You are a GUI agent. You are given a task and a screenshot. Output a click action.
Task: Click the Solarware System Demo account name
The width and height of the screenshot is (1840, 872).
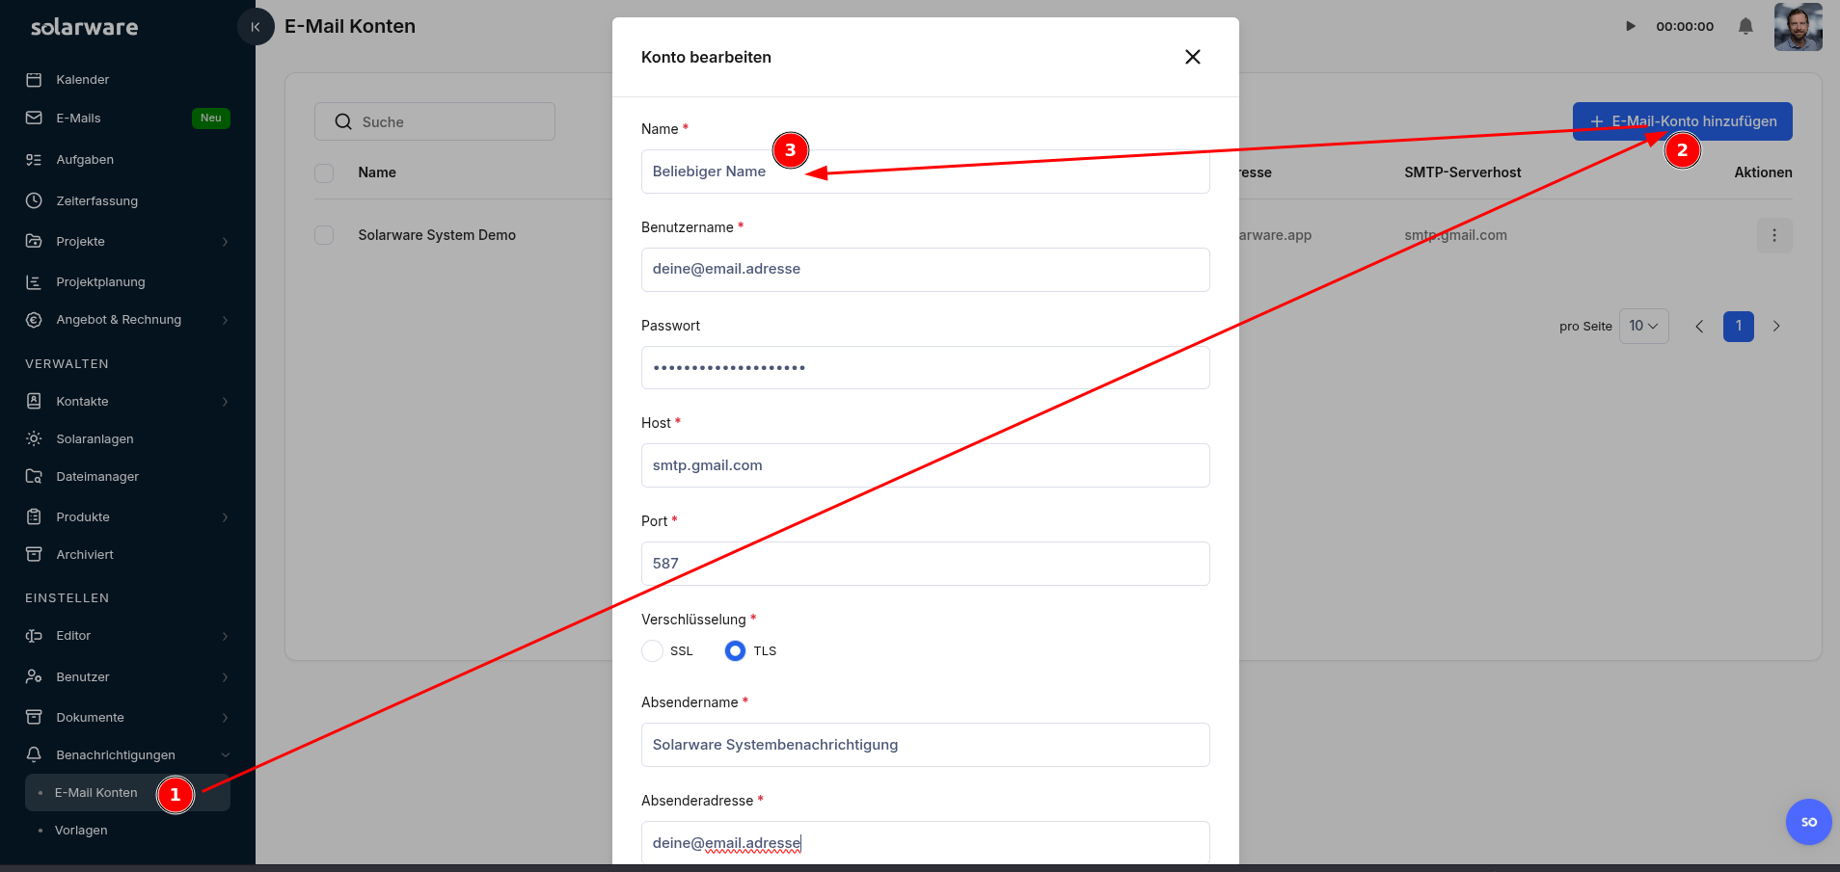pos(437,235)
